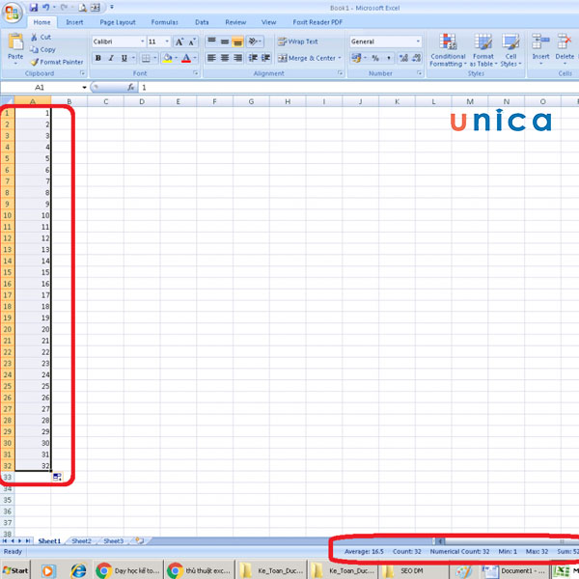
Task: Toggle the Bottom Align button
Action: point(237,41)
